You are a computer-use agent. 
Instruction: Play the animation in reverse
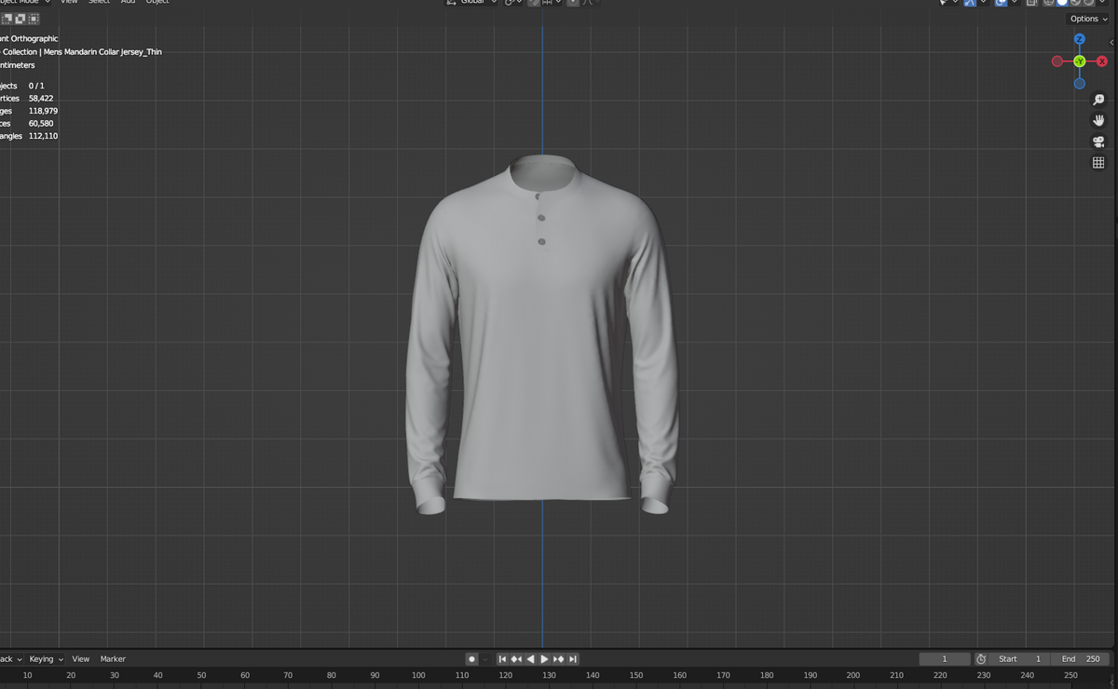point(530,659)
